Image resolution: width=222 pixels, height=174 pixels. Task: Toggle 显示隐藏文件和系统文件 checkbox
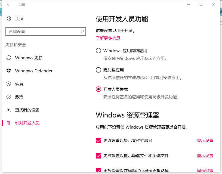(98, 156)
